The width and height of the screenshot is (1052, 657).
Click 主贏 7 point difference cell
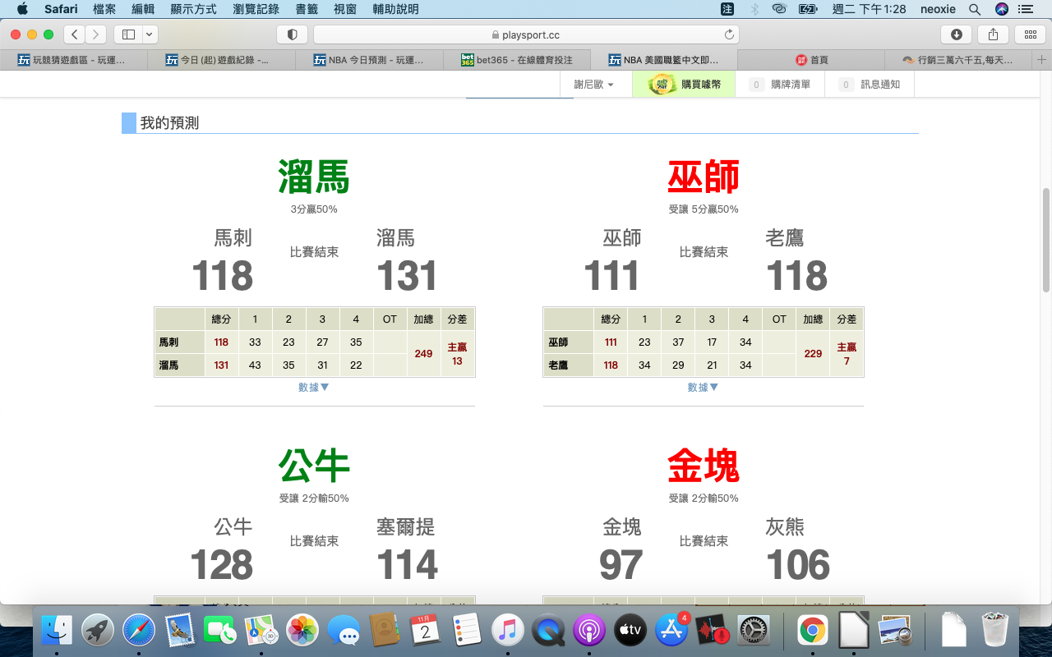tap(847, 354)
